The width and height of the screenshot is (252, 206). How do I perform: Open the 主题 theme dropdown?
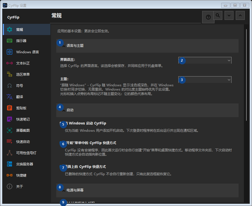205,80
